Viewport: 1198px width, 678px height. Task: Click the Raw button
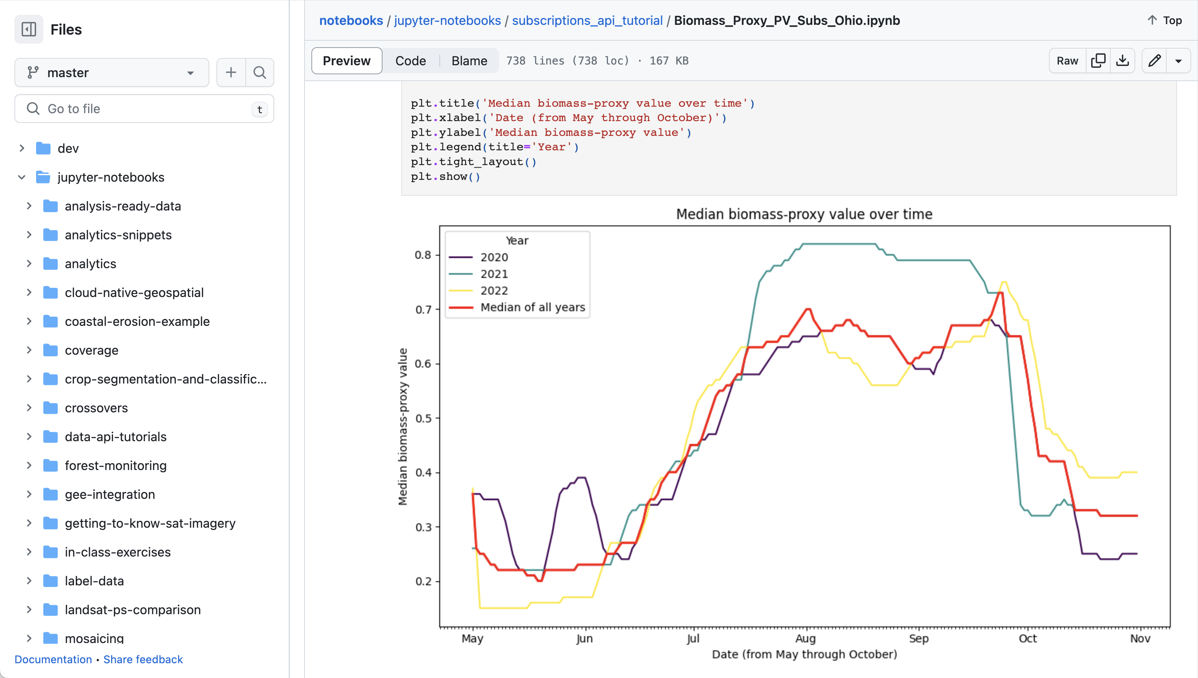(1067, 61)
